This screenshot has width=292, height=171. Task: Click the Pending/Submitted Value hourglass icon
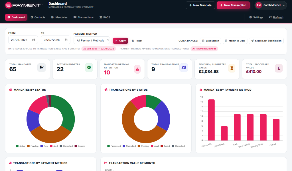tap(232, 68)
